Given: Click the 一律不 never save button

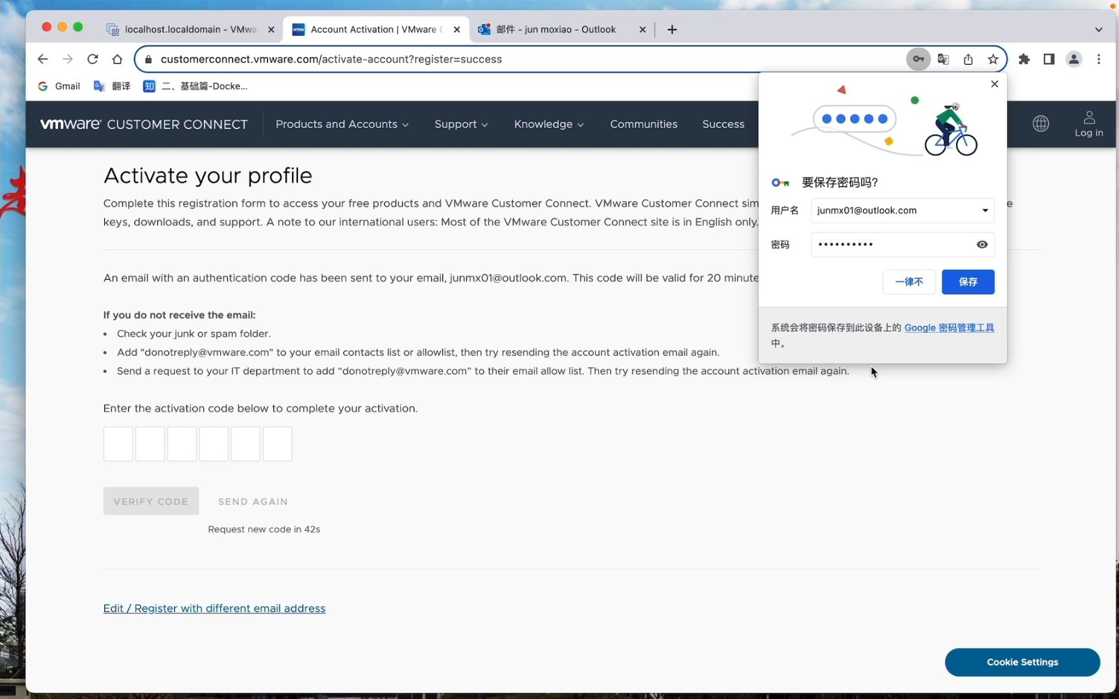Looking at the screenshot, I should pyautogui.click(x=909, y=282).
